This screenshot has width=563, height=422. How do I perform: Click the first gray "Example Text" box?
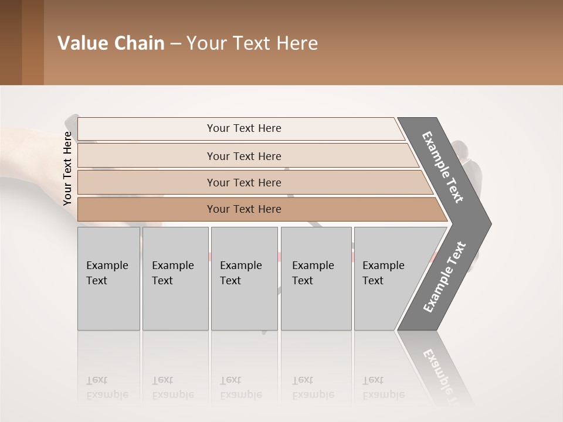tap(108, 278)
